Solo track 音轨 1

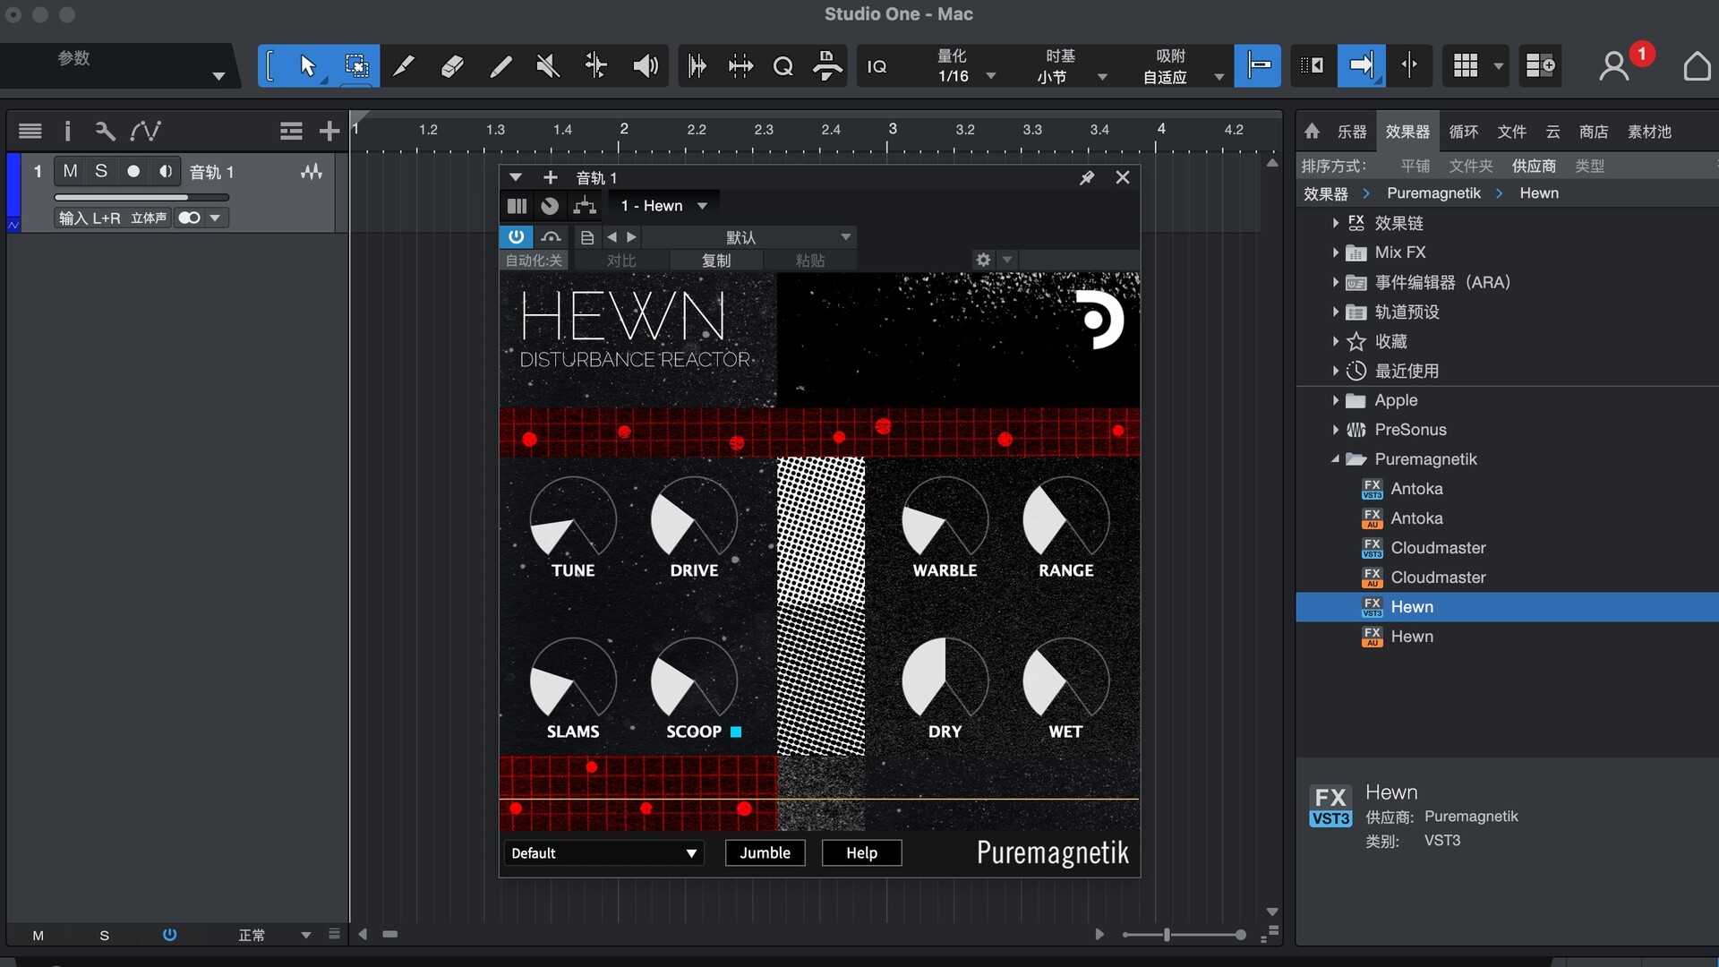point(101,171)
